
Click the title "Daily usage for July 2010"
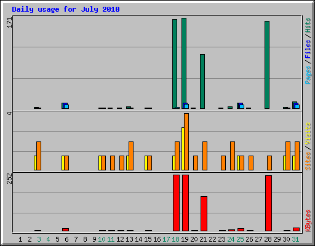66,9
